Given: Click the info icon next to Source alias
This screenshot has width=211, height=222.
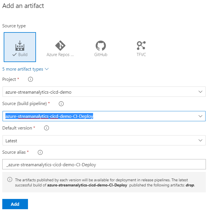Looking at the screenshot, I should pyautogui.click(x=40, y=152).
